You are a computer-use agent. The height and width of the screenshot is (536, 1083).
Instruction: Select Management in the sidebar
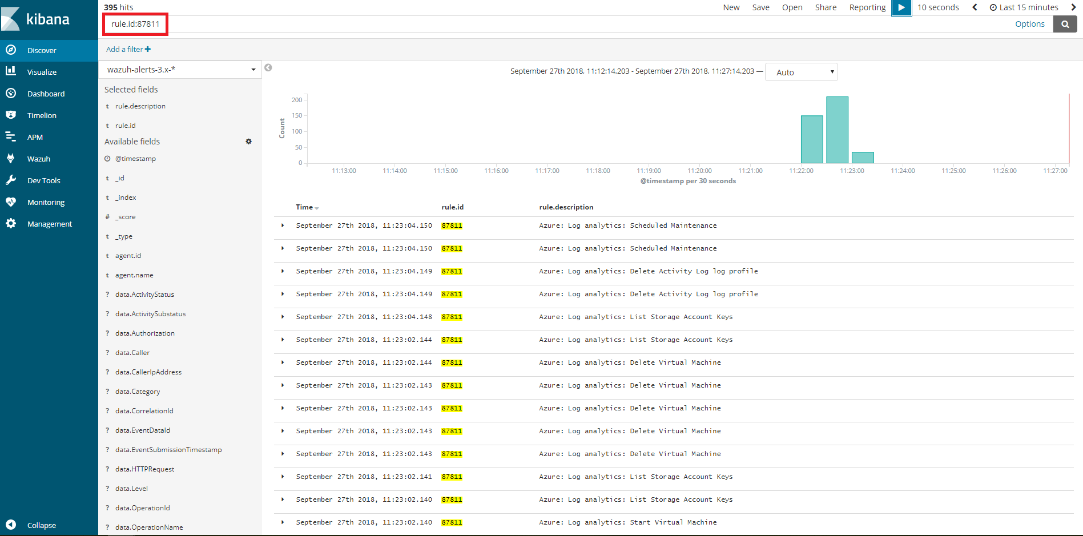50,224
